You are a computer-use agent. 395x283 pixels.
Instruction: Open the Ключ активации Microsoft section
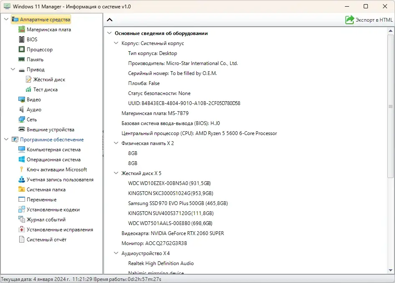coord(21,169)
